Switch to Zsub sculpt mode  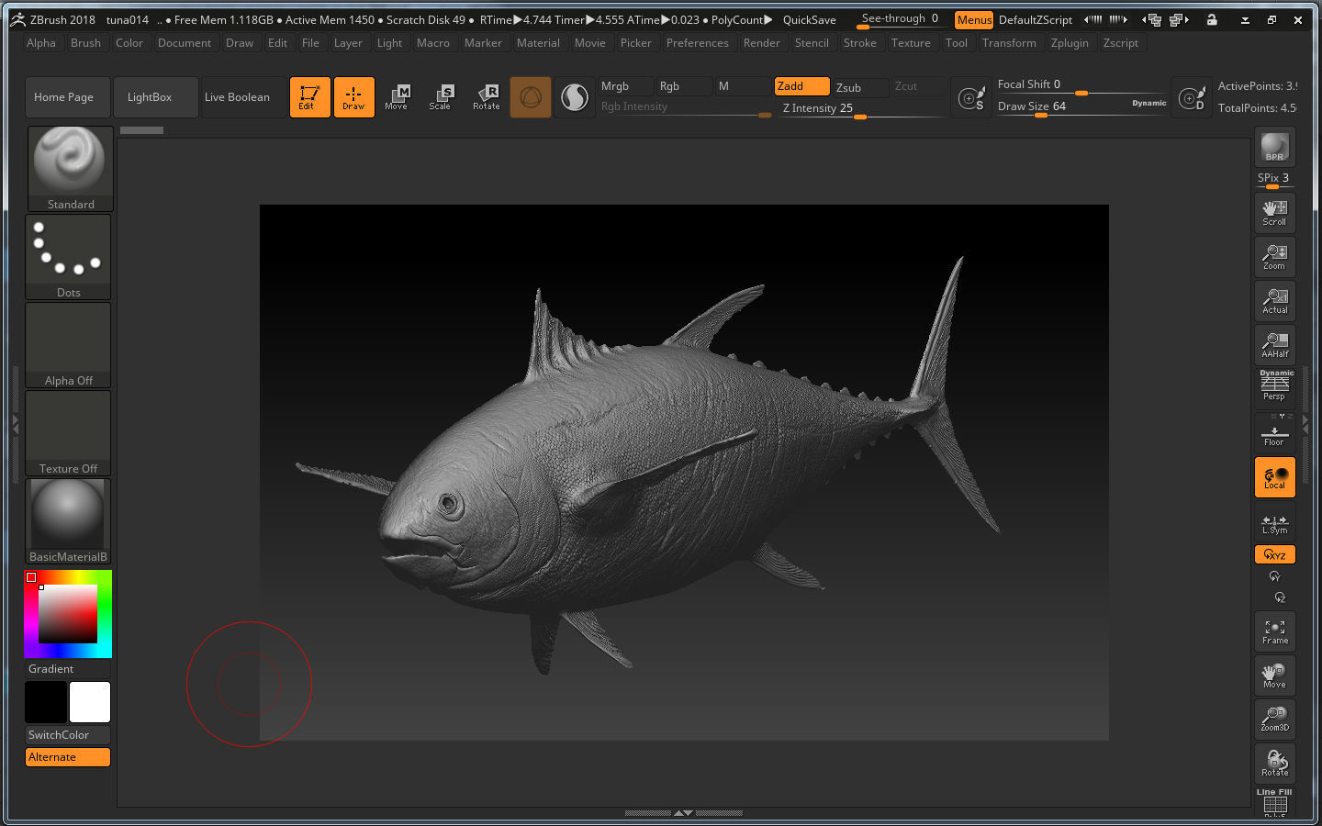[x=860, y=87]
